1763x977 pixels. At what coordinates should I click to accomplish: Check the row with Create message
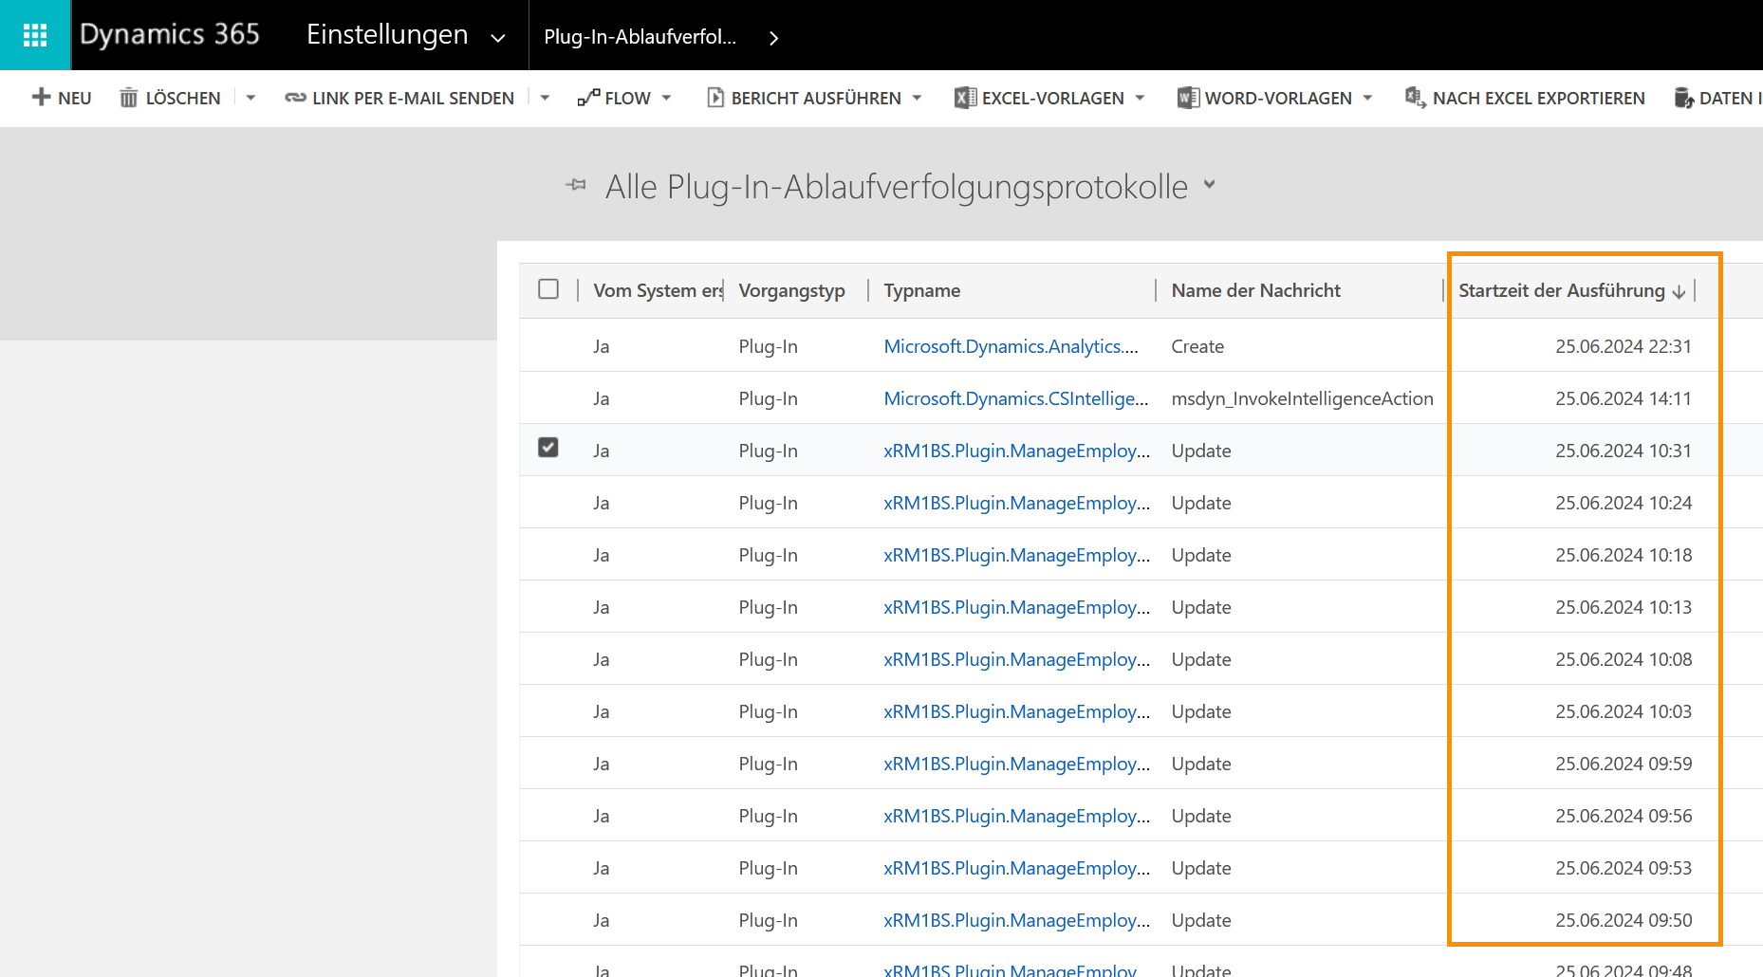point(547,345)
